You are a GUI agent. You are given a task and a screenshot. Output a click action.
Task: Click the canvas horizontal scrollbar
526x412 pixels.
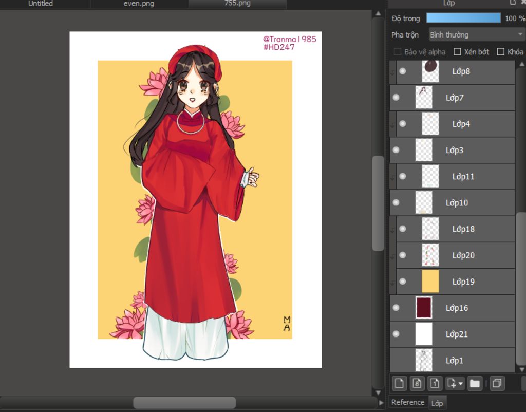(x=184, y=402)
